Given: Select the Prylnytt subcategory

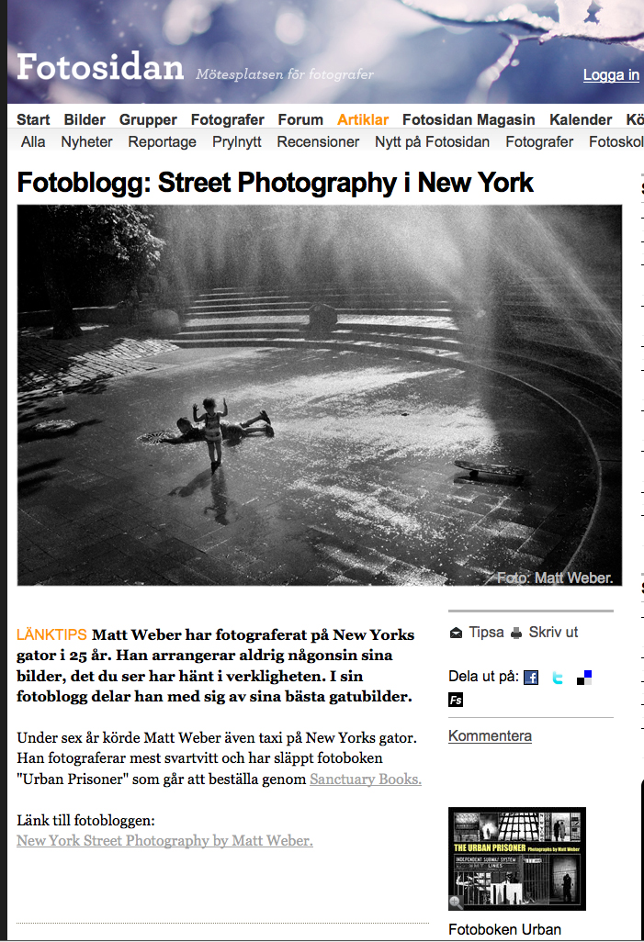Looking at the screenshot, I should [236, 141].
